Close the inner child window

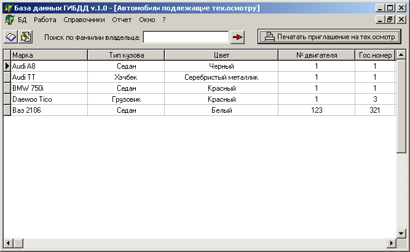(401, 20)
